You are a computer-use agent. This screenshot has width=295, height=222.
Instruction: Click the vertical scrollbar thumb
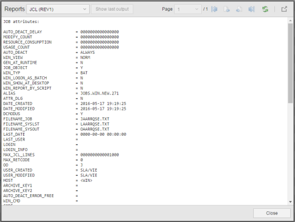coord(290,63)
